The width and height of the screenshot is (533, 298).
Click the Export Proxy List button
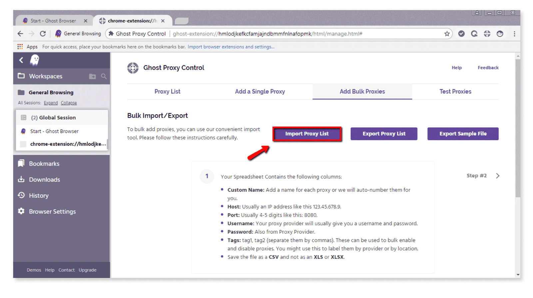click(x=384, y=134)
